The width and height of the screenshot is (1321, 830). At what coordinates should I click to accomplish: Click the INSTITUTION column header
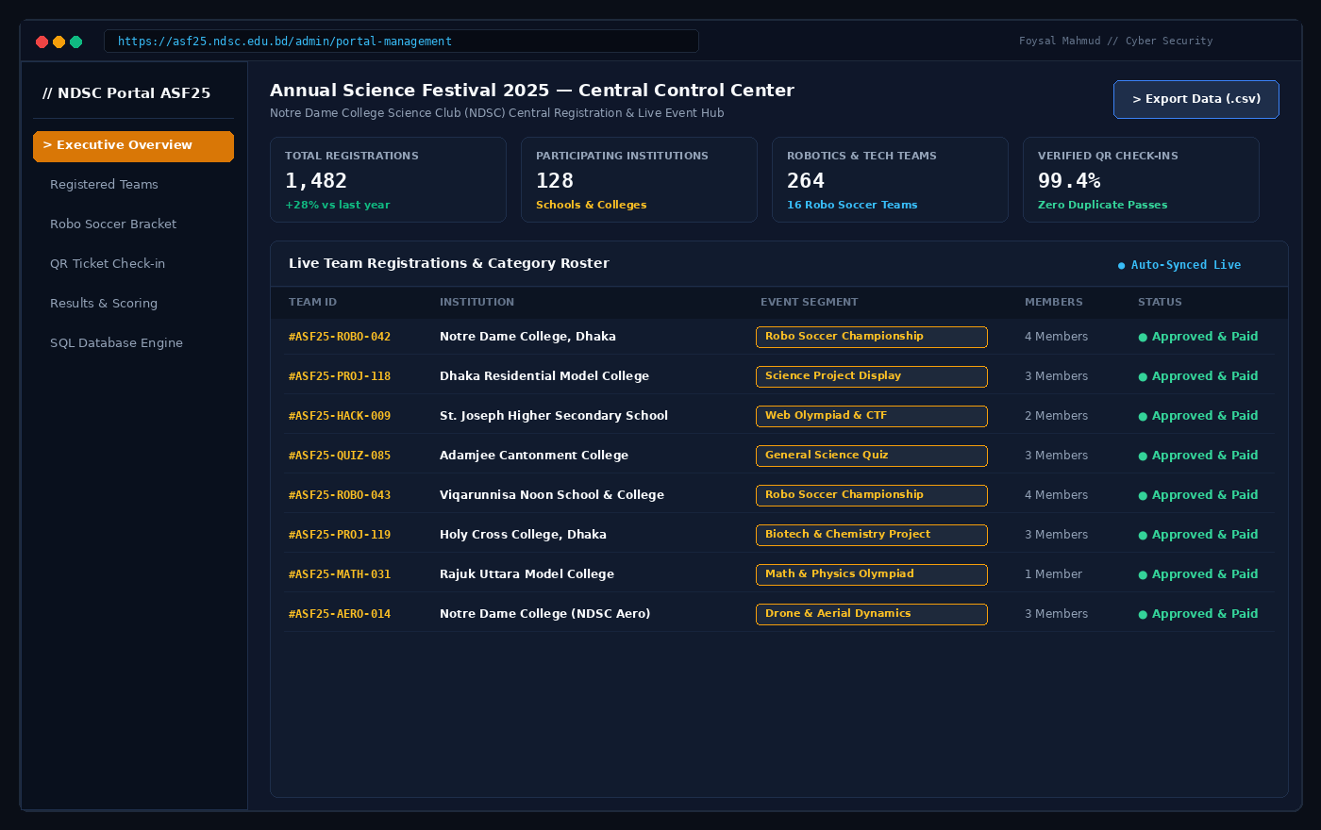(477, 303)
